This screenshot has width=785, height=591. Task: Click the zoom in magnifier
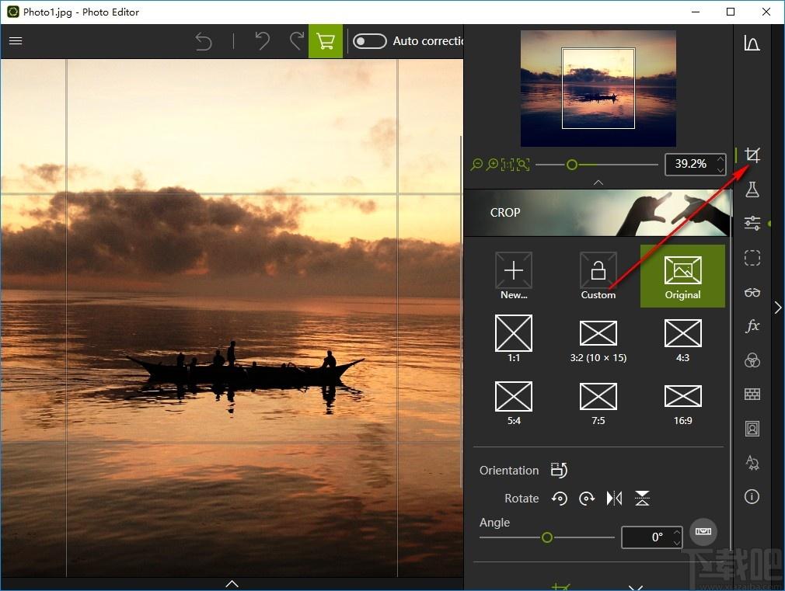click(x=492, y=164)
